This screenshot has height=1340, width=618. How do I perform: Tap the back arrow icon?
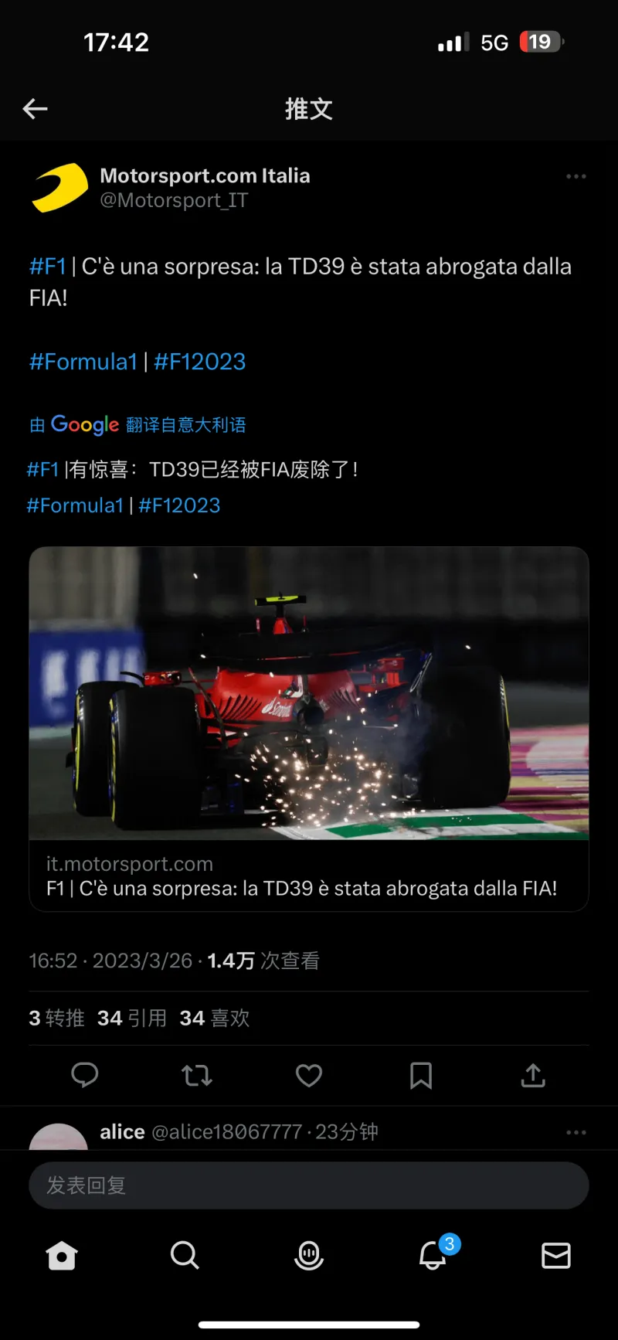[x=35, y=109]
